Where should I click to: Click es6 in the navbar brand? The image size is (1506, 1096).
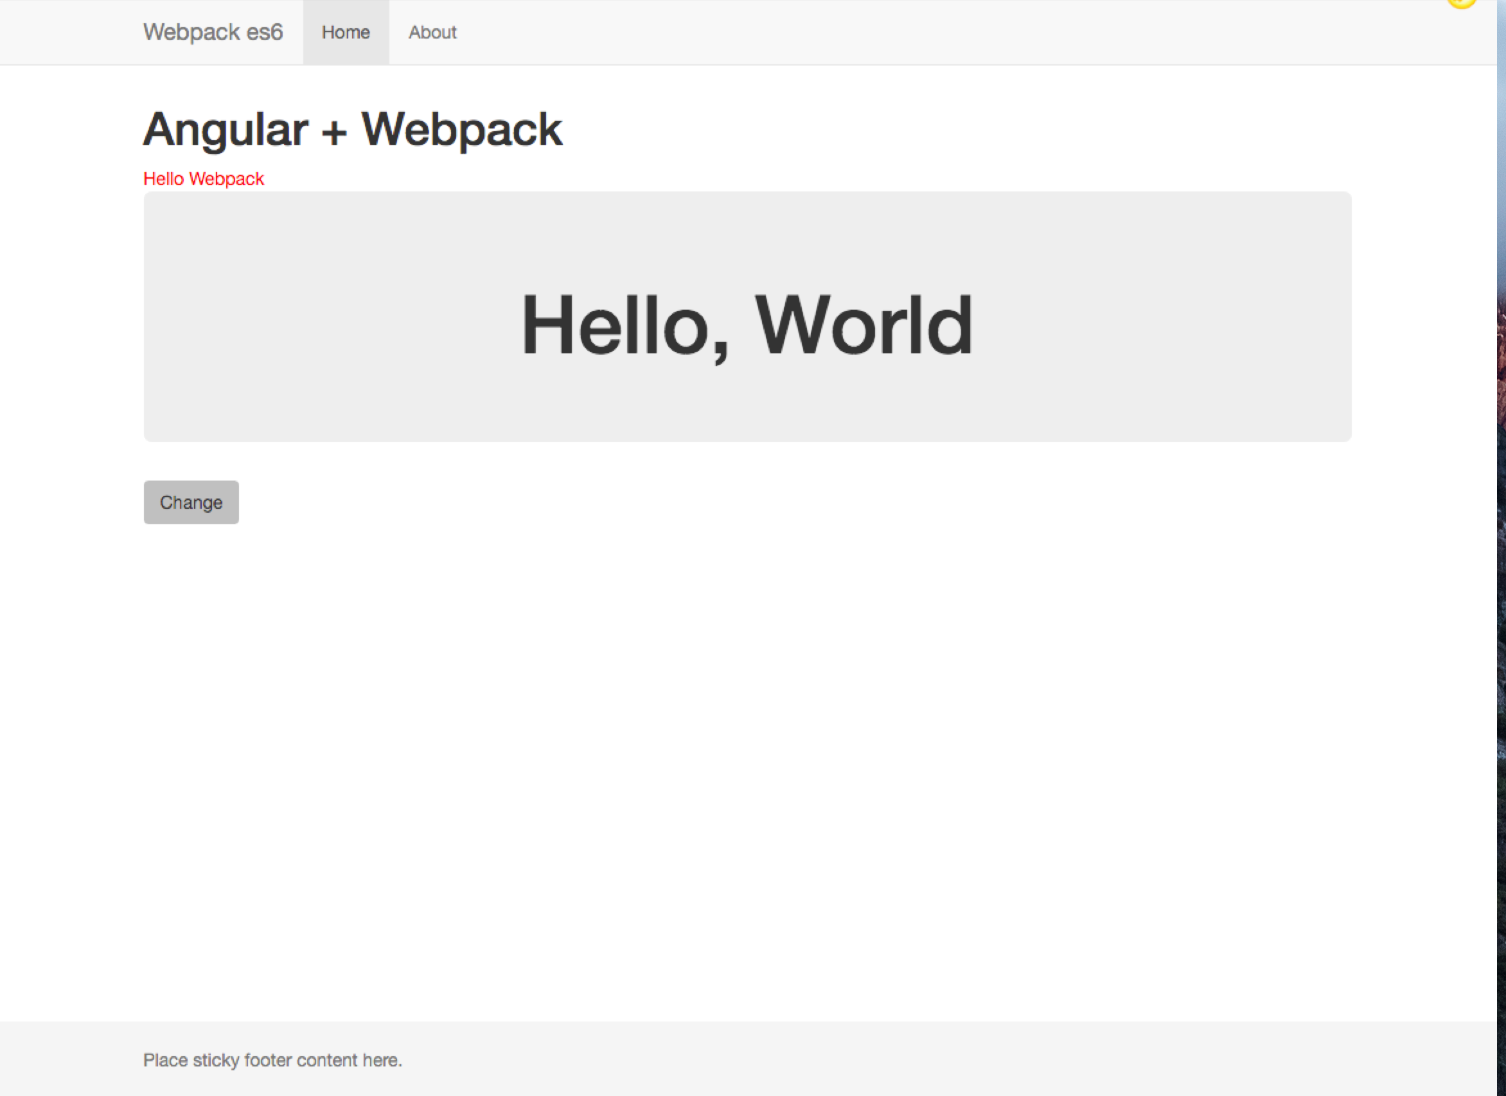coord(264,32)
